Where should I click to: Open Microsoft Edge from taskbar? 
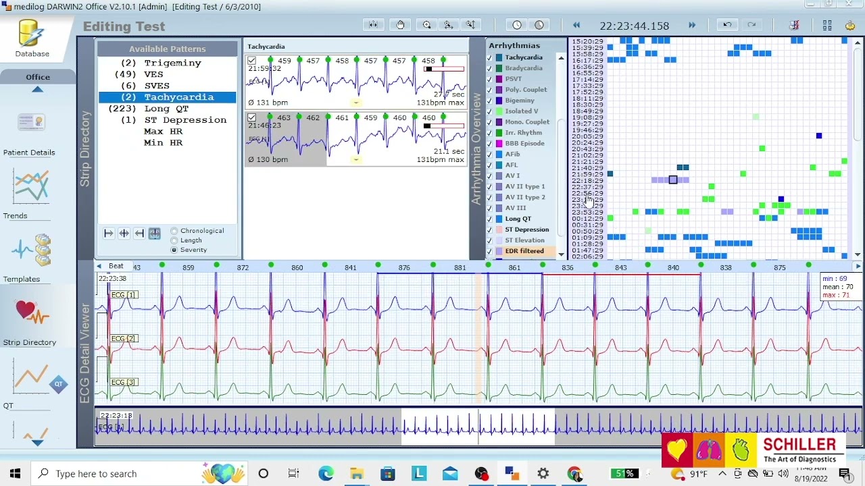coord(326,474)
